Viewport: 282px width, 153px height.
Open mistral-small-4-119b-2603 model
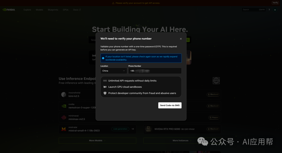coord(84,131)
